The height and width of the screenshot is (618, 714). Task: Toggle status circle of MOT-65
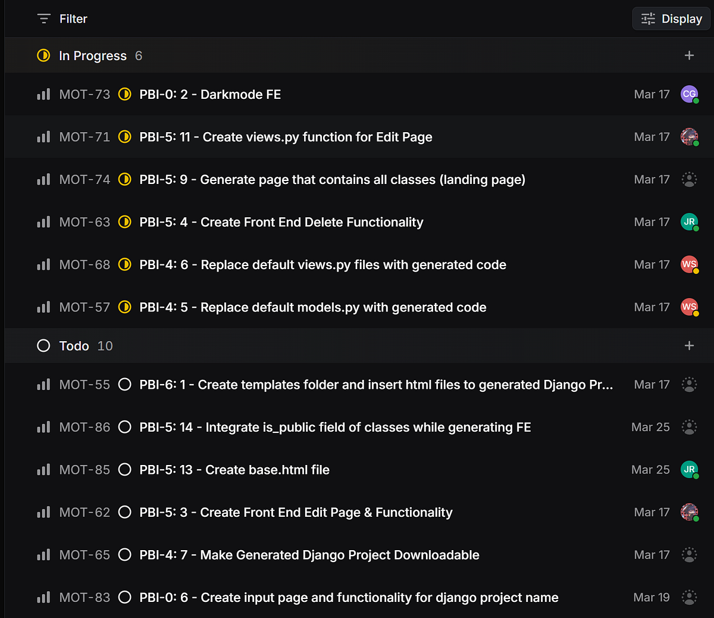(x=124, y=555)
